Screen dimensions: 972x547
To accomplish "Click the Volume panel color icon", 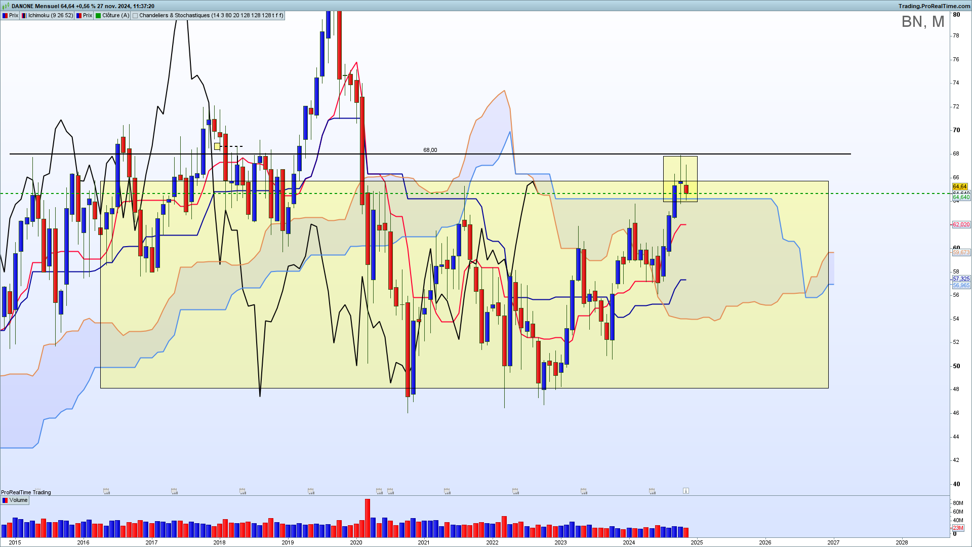I will 5,500.
